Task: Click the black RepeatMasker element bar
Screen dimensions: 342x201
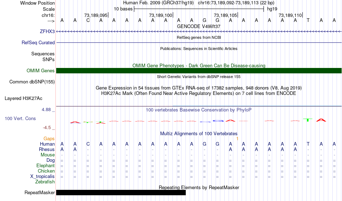Action: [x=121, y=192]
